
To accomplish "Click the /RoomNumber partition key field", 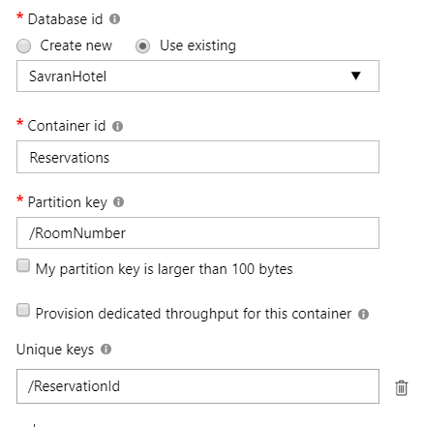I will click(197, 233).
